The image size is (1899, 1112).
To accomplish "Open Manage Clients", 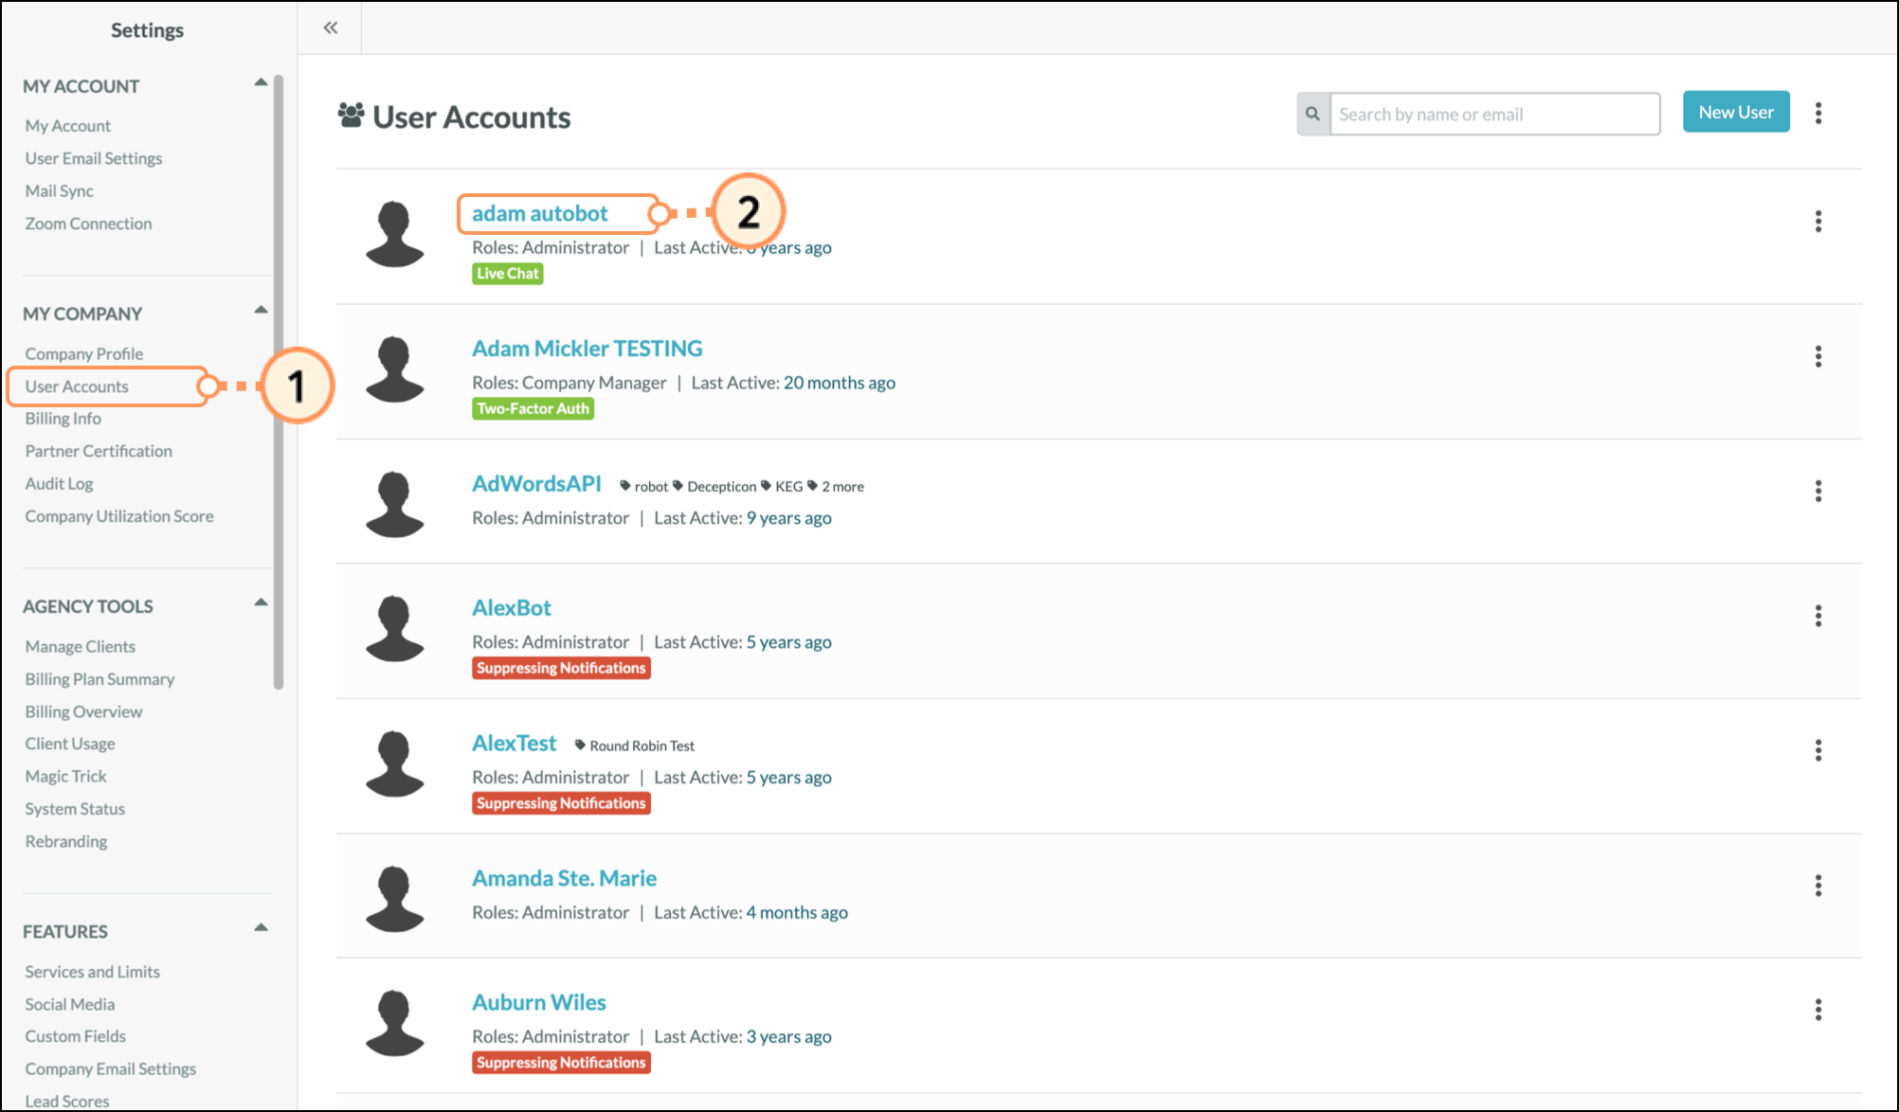I will 81,646.
